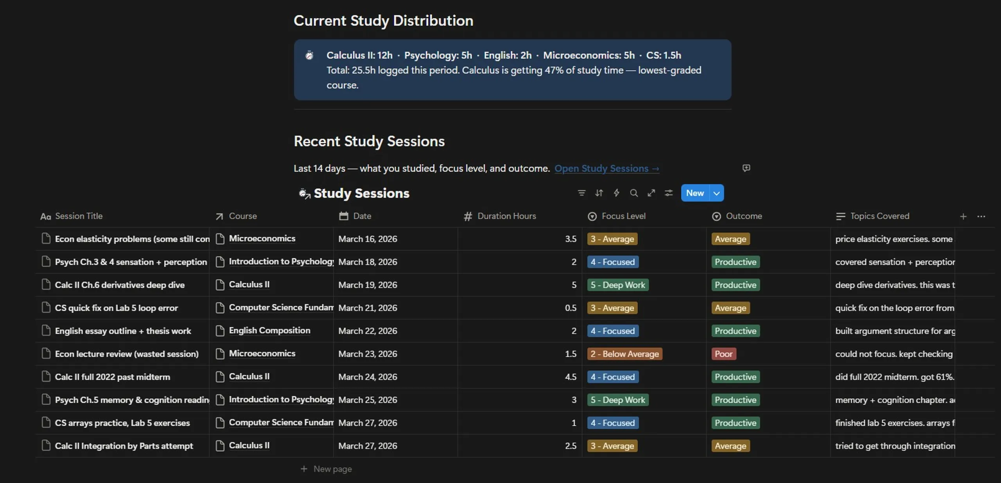
Task: Click the page icon beside Microeconomics March 16 row
Action: click(x=220, y=239)
